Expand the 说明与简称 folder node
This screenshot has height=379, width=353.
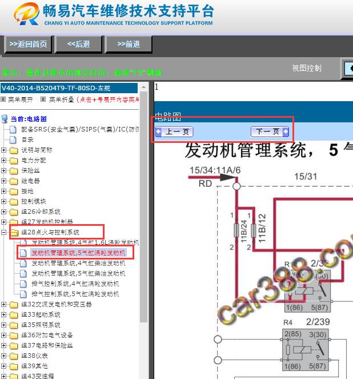point(3,150)
